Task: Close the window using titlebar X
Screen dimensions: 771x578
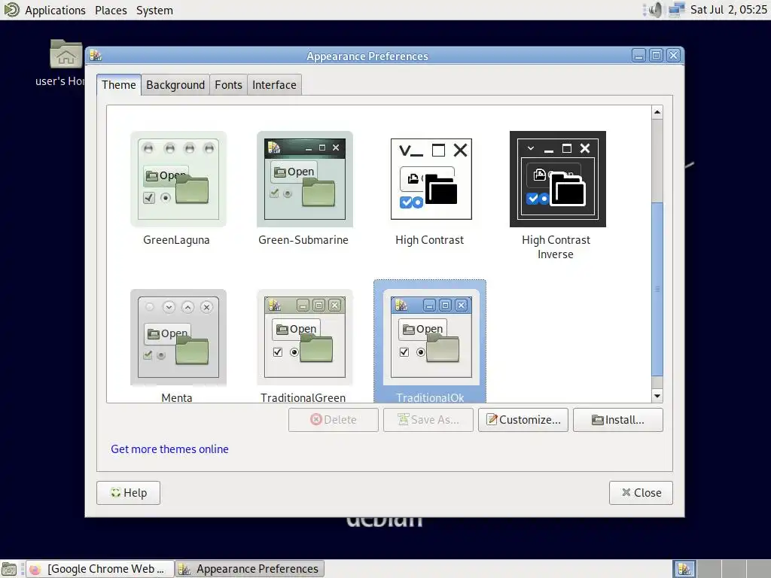Action: pyautogui.click(x=674, y=56)
